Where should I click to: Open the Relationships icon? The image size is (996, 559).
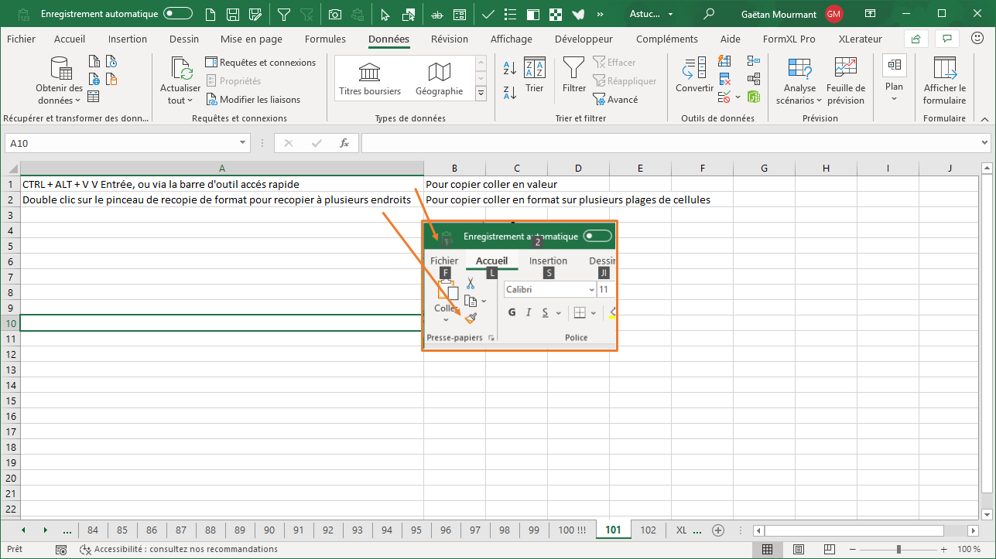pos(754,79)
